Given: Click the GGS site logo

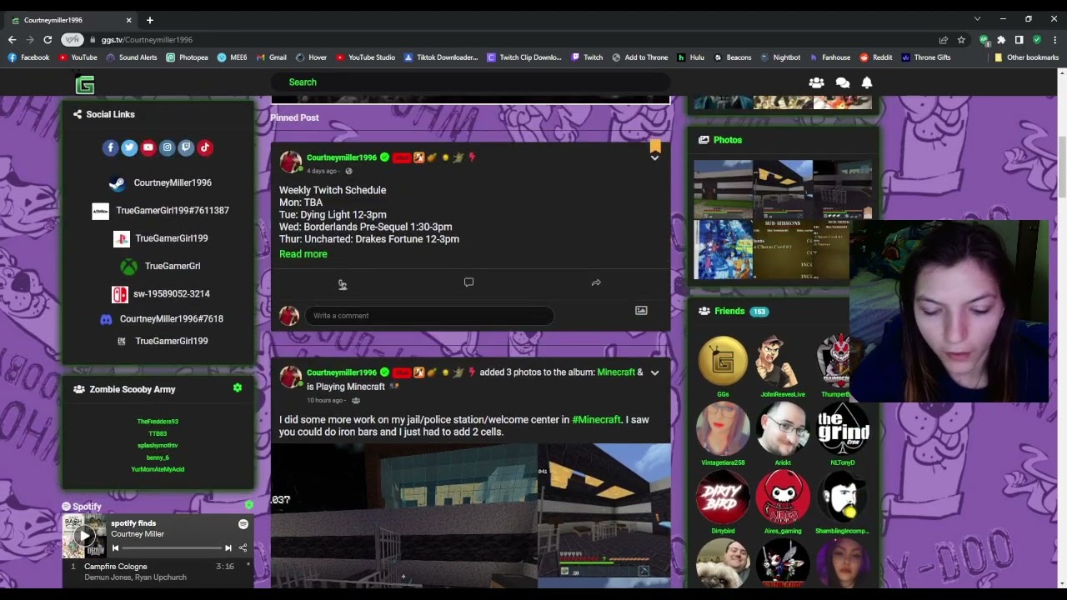Looking at the screenshot, I should [x=85, y=84].
